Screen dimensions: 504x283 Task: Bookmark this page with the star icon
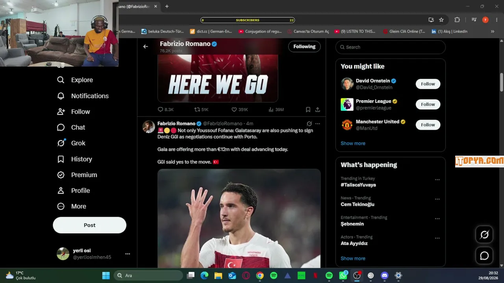pyautogui.click(x=441, y=20)
